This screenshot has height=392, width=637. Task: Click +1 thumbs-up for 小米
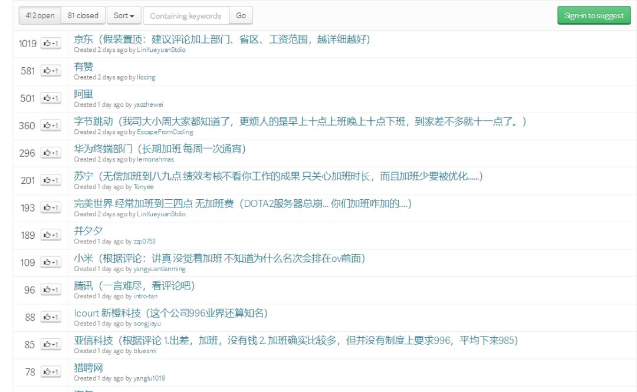coord(51,262)
